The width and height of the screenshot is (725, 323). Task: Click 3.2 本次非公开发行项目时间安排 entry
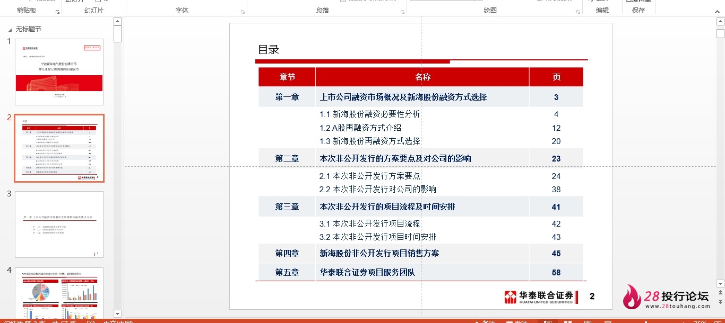click(378, 237)
